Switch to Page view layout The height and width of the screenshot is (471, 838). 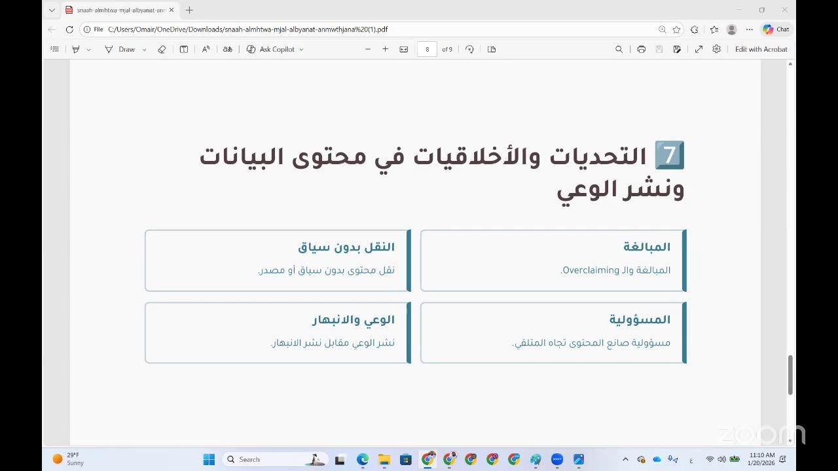point(492,49)
